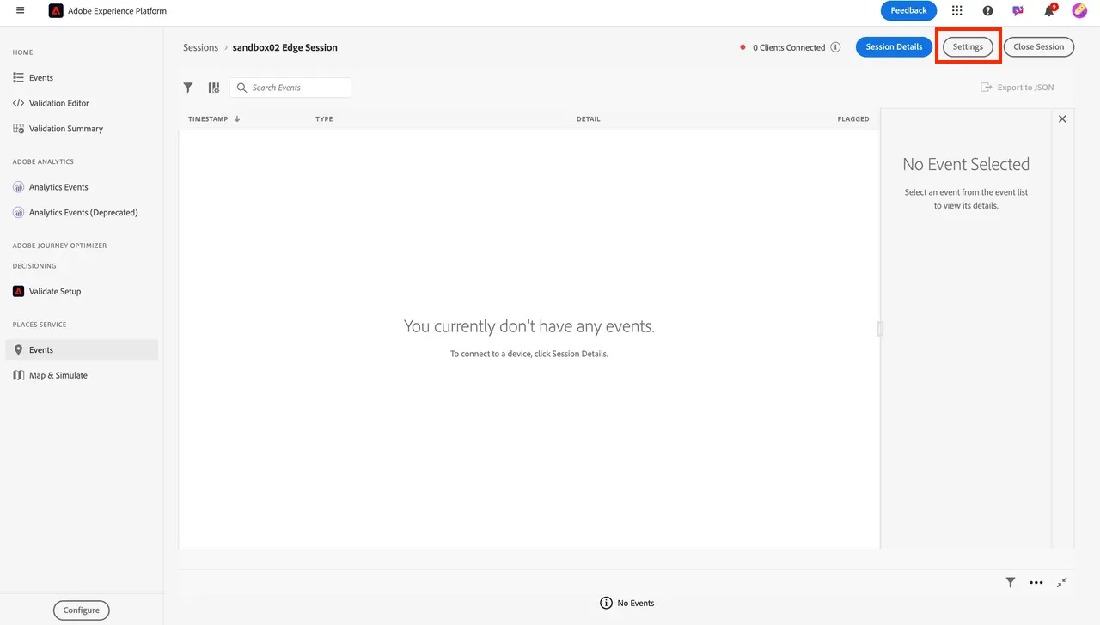Sort events by Timestamp column
Viewport: 1100px width, 625px height.
pos(214,119)
